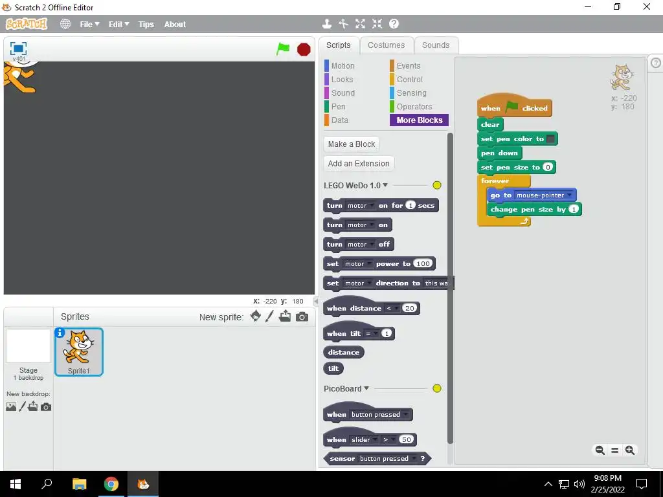Click the blocks palette scrollbar
Viewport: 663px width, 497px height.
pos(450,288)
